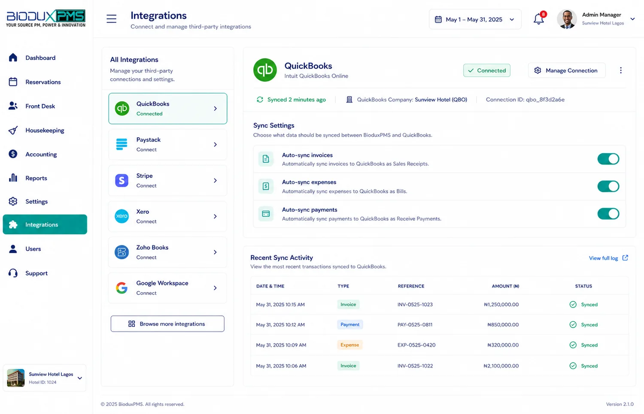Click the Connection ID qbo_8f3d2a6e text

[525, 100]
